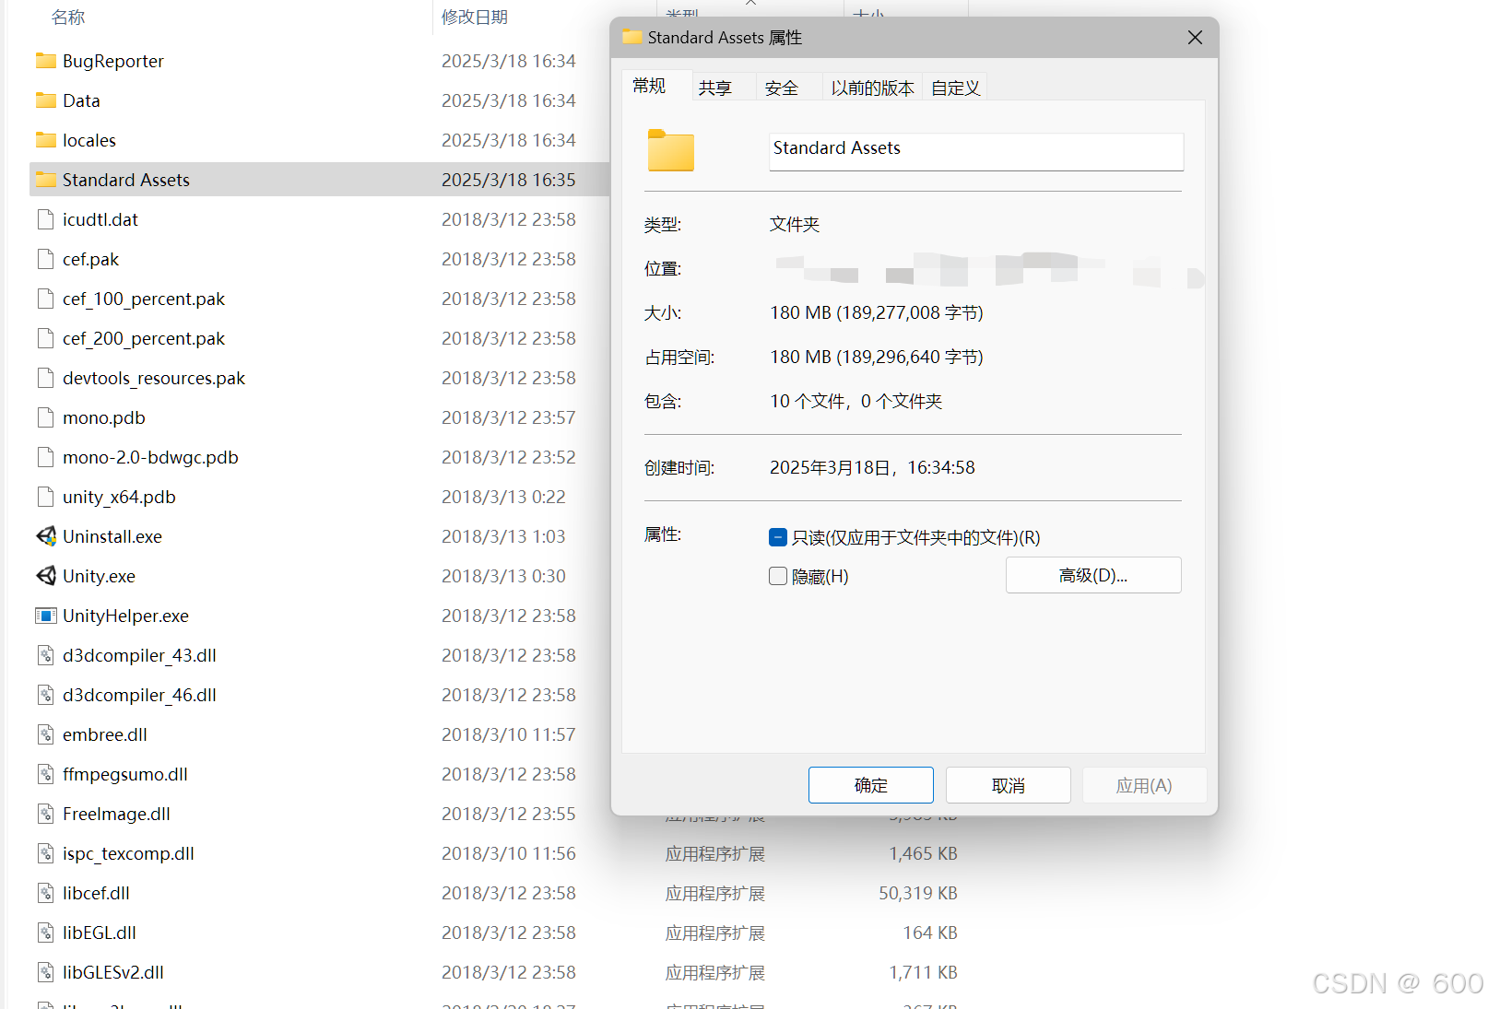
Task: Click the Data folder icon
Action: pyautogui.click(x=45, y=100)
